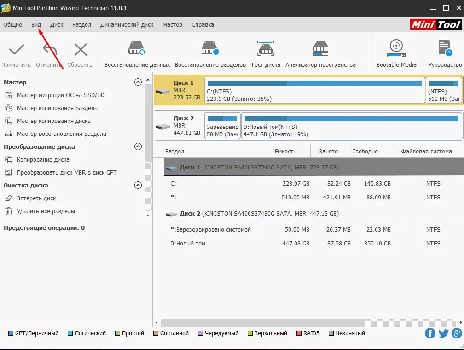Click Диск 1 drive icon in disk map

pyautogui.click(x=163, y=92)
